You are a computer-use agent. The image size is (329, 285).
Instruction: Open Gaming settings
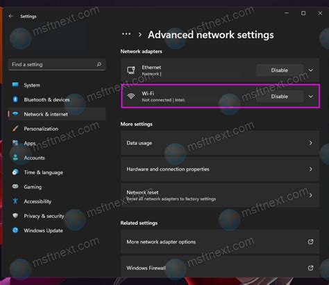pyautogui.click(x=57, y=187)
